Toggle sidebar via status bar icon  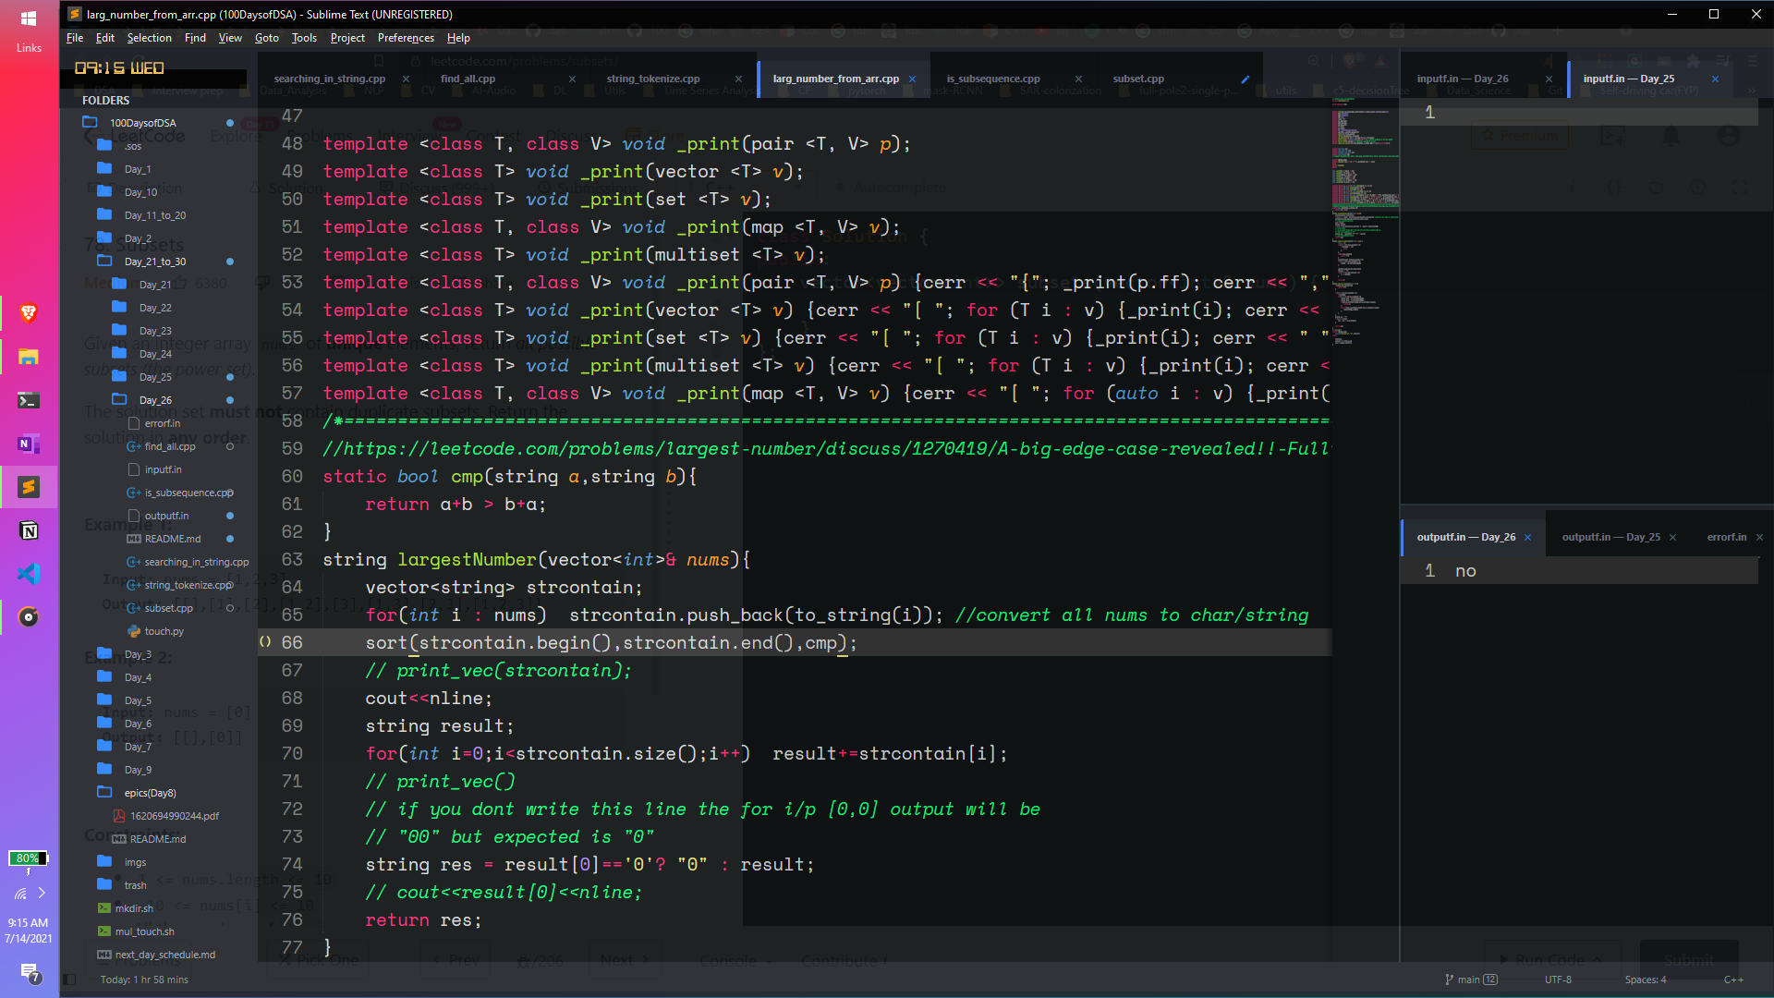click(69, 980)
